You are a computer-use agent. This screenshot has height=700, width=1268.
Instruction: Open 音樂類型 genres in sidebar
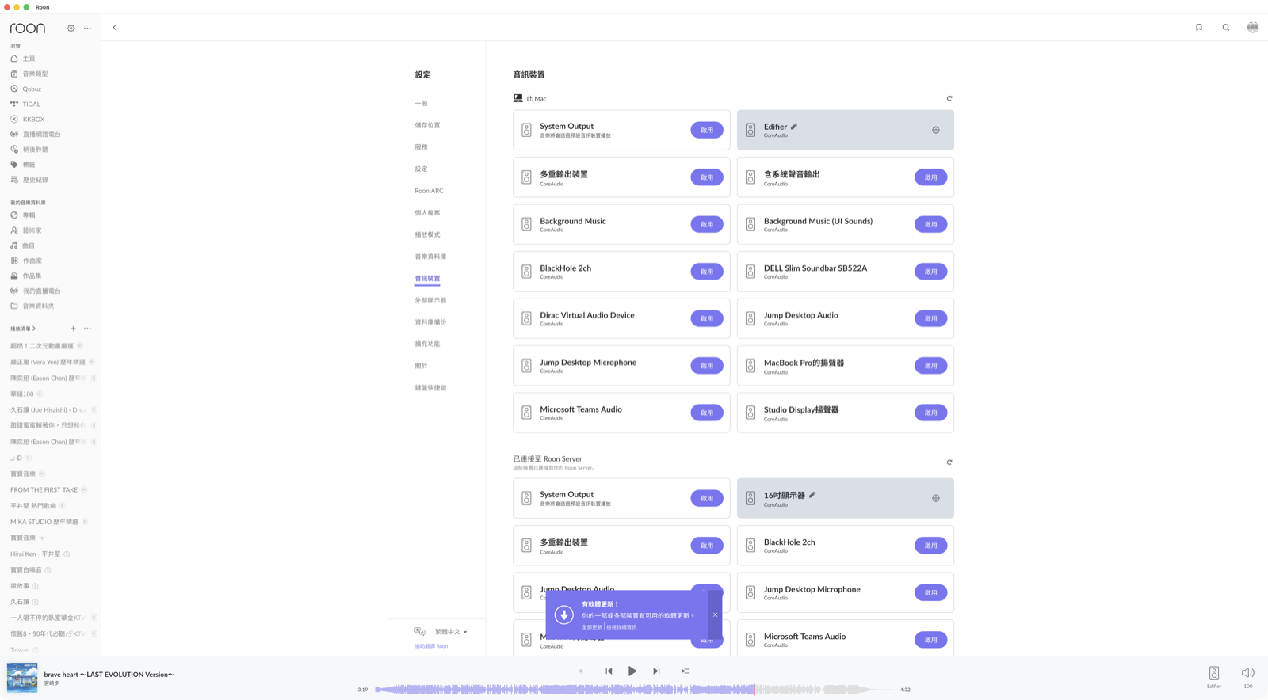click(x=35, y=74)
